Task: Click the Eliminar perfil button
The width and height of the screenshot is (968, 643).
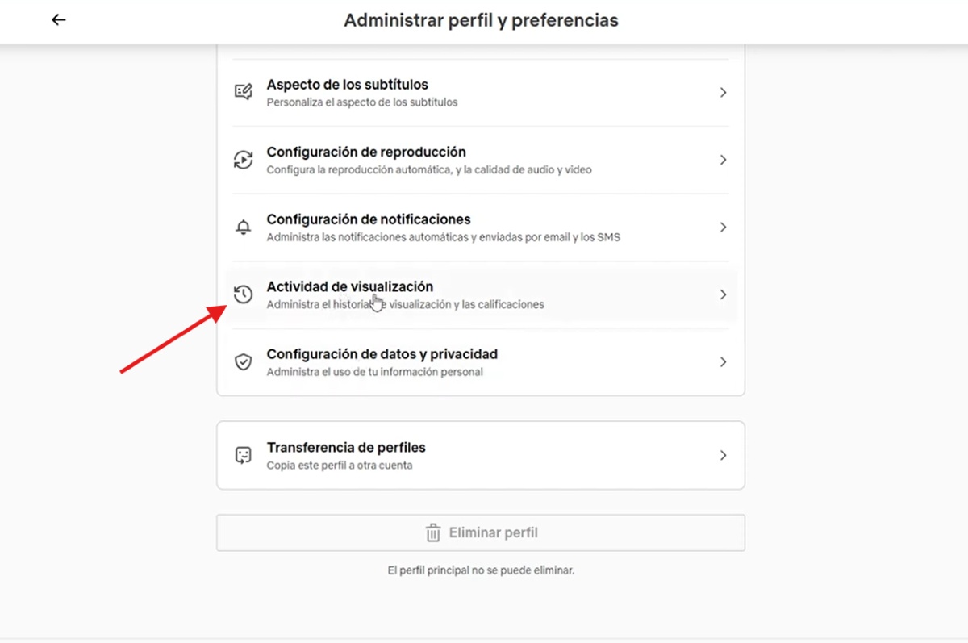Action: (480, 532)
